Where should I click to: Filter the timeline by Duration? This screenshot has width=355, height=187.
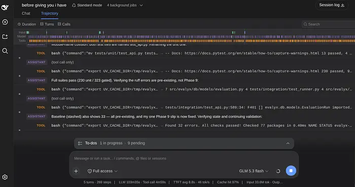[27, 24]
